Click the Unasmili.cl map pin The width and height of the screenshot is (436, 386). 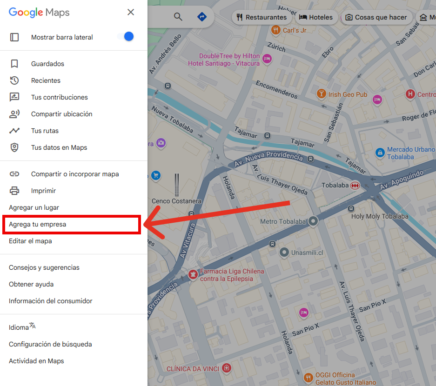[x=284, y=253]
